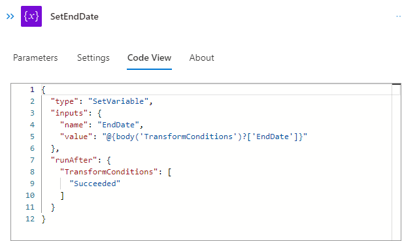Viewport: 402px width, 241px height.
Task: Click the body('TransformConditions') value expression
Action: coord(205,137)
